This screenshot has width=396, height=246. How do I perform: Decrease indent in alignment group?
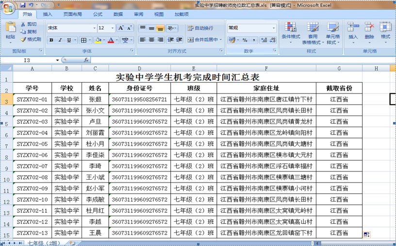[170, 40]
